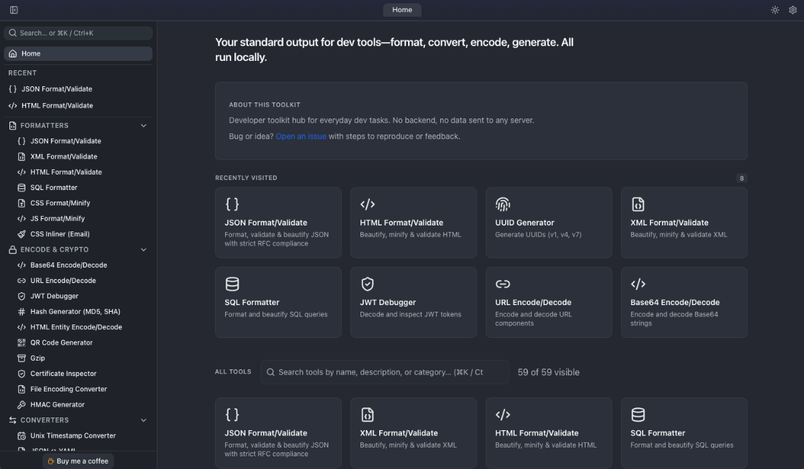Image resolution: width=804 pixels, height=469 pixels.
Task: Open the UUID Generator fingerprint icon
Action: (502, 204)
